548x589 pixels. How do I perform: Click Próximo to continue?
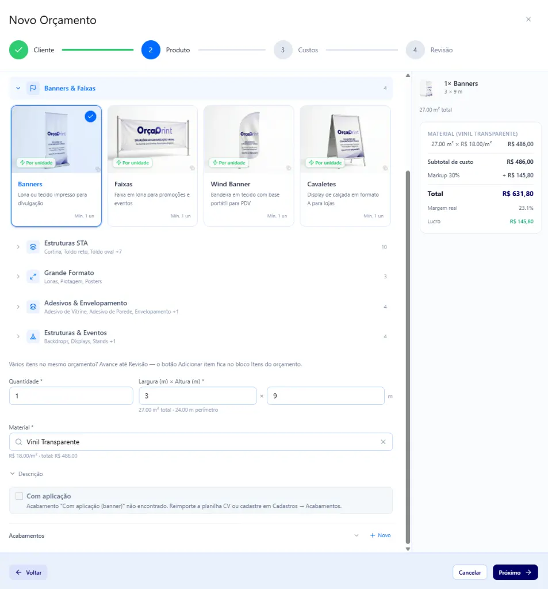(515, 572)
